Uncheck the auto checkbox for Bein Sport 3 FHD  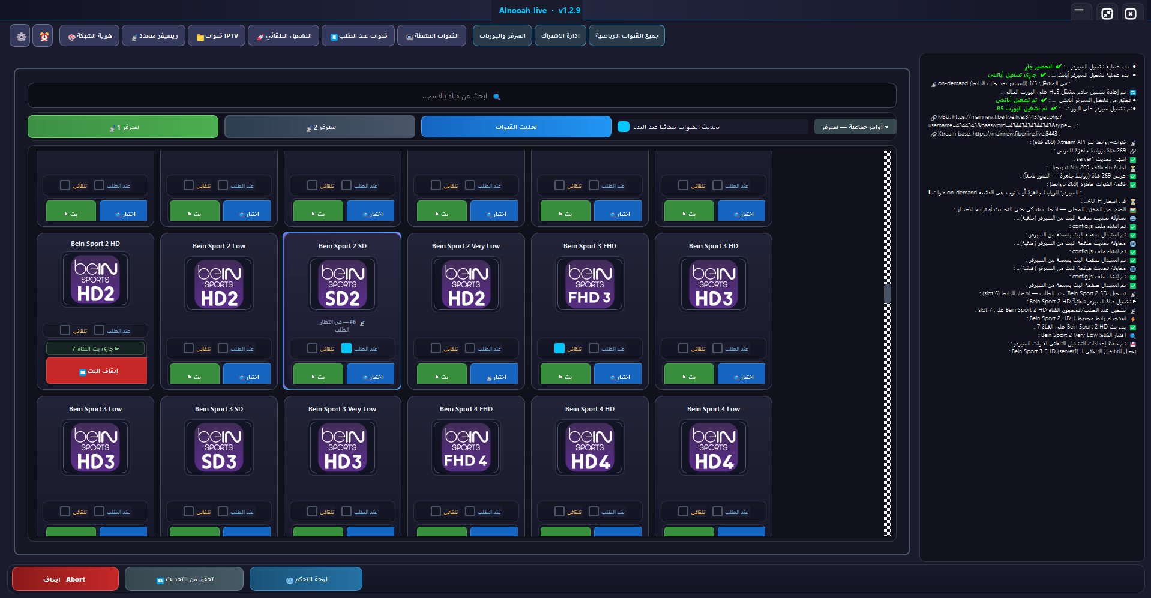click(x=559, y=348)
